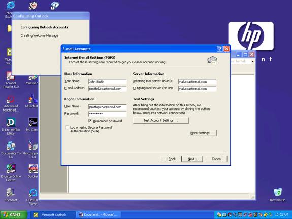Click the Test Account Settings button

click(160, 121)
